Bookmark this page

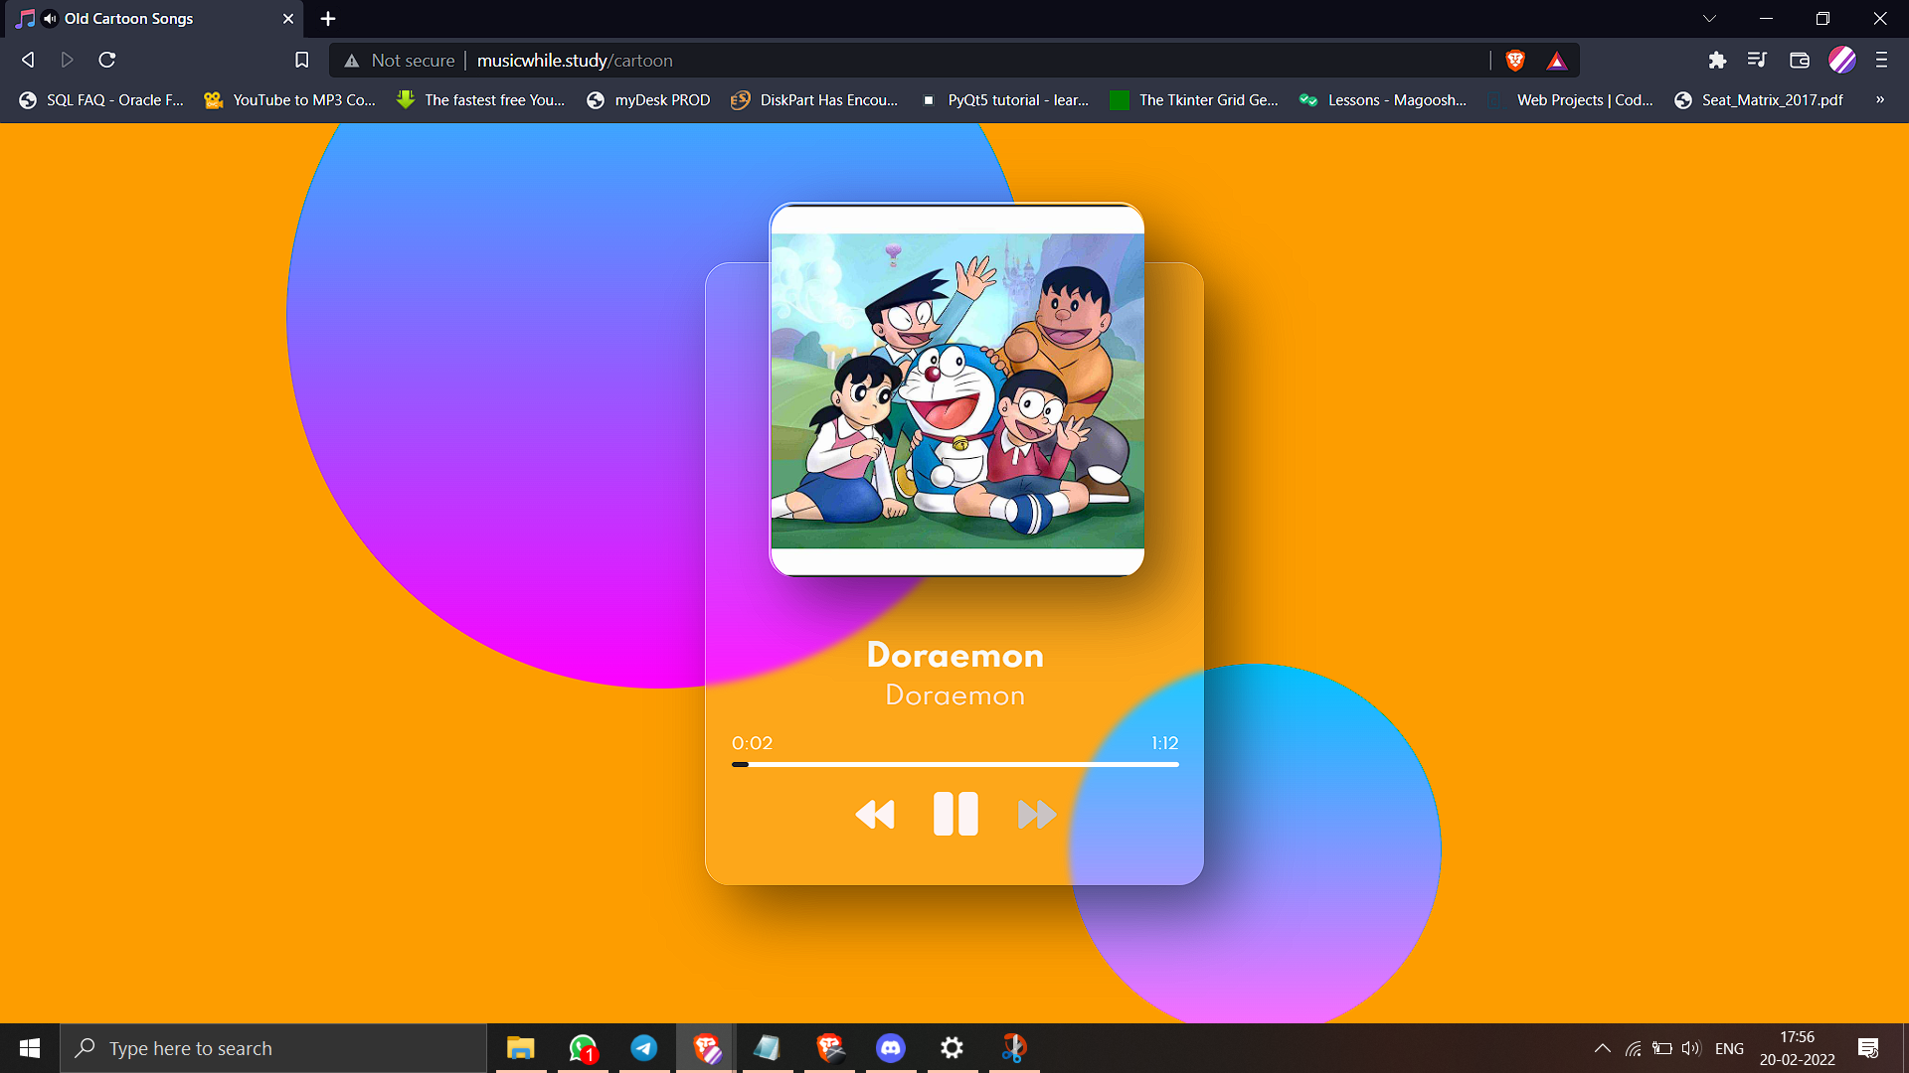coord(302,61)
